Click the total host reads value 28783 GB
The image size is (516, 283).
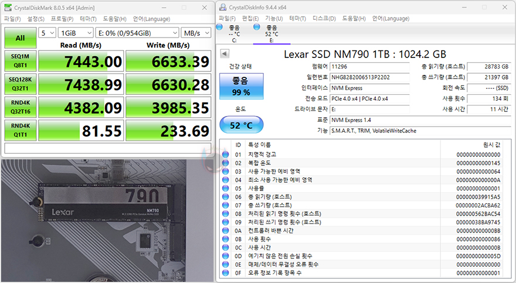[x=488, y=66]
